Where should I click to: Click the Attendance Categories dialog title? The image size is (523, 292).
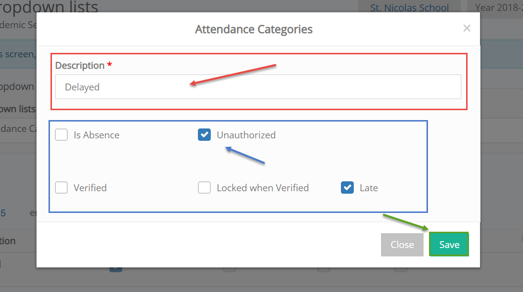254,29
